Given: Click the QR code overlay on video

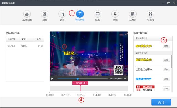Looking at the screenshot, I should click(119, 70).
